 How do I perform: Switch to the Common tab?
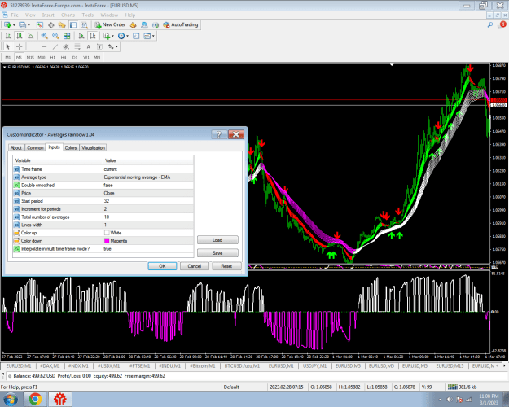coord(35,147)
